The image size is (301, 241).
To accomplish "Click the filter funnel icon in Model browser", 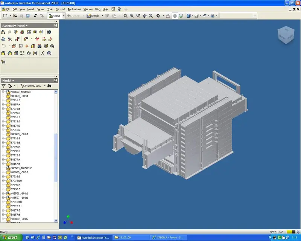I will (x=3, y=86).
